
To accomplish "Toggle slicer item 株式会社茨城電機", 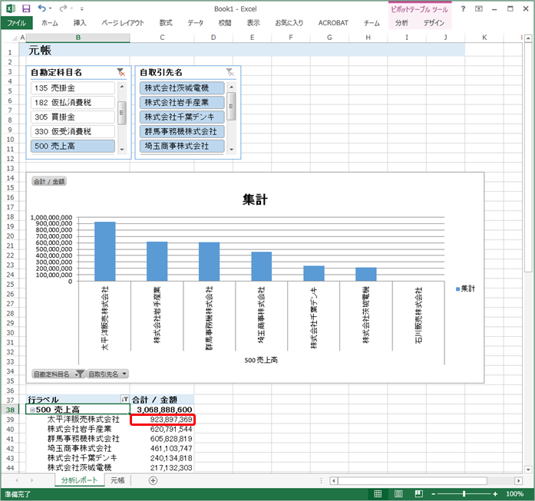I will coord(182,88).
